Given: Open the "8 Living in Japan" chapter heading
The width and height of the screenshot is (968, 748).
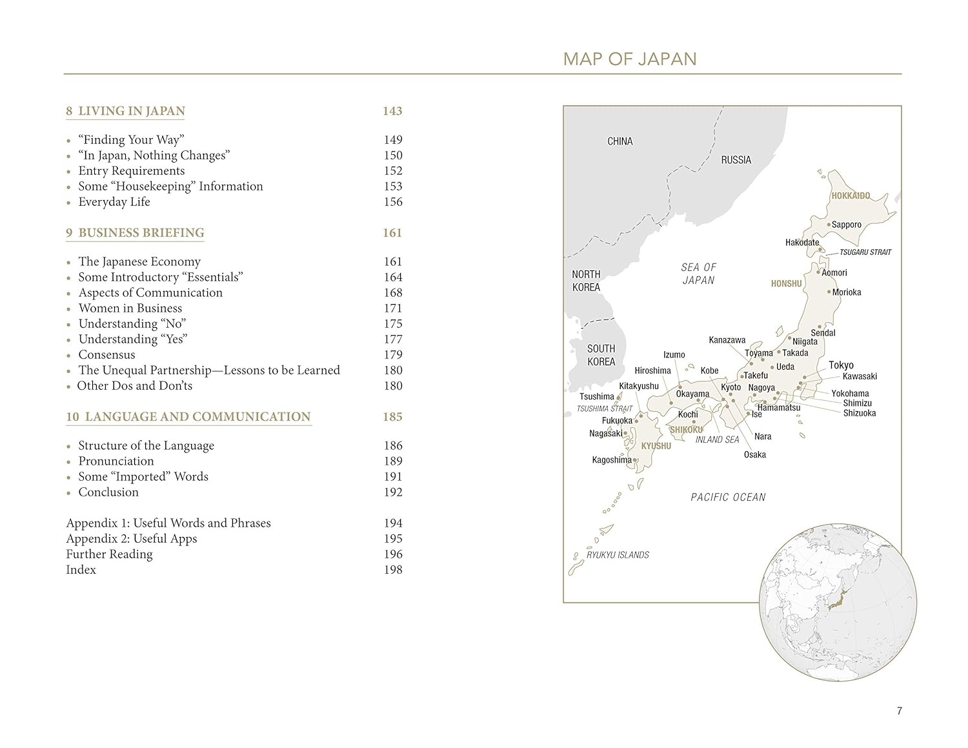Looking at the screenshot, I should click(125, 111).
